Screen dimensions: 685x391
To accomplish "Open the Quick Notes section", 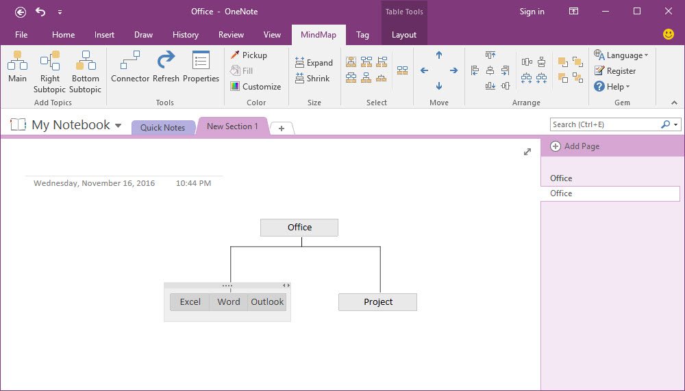I will point(162,128).
